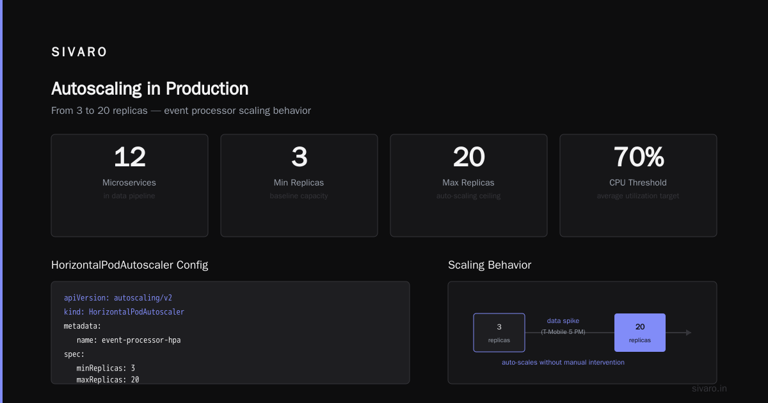Click 'auto-scales without manual intervention' text
Viewport: 768px width, 403px height.
click(x=563, y=362)
